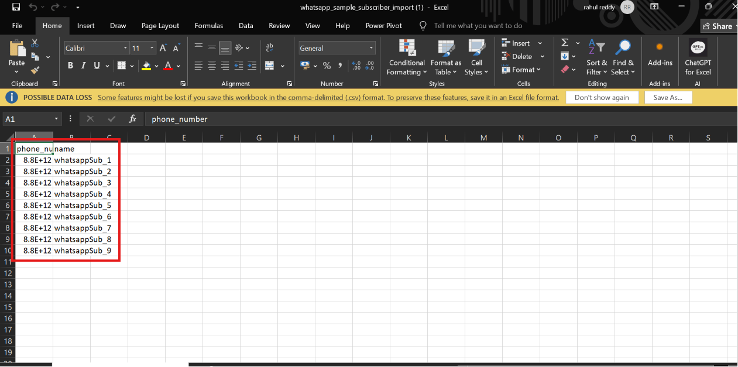Cut selection with the scissors icon
The width and height of the screenshot is (738, 367).
pos(35,43)
